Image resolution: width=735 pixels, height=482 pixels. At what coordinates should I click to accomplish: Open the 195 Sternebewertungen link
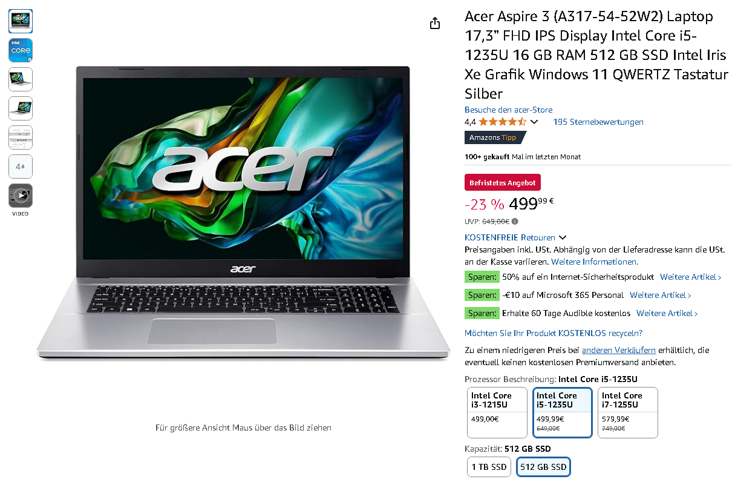598,122
